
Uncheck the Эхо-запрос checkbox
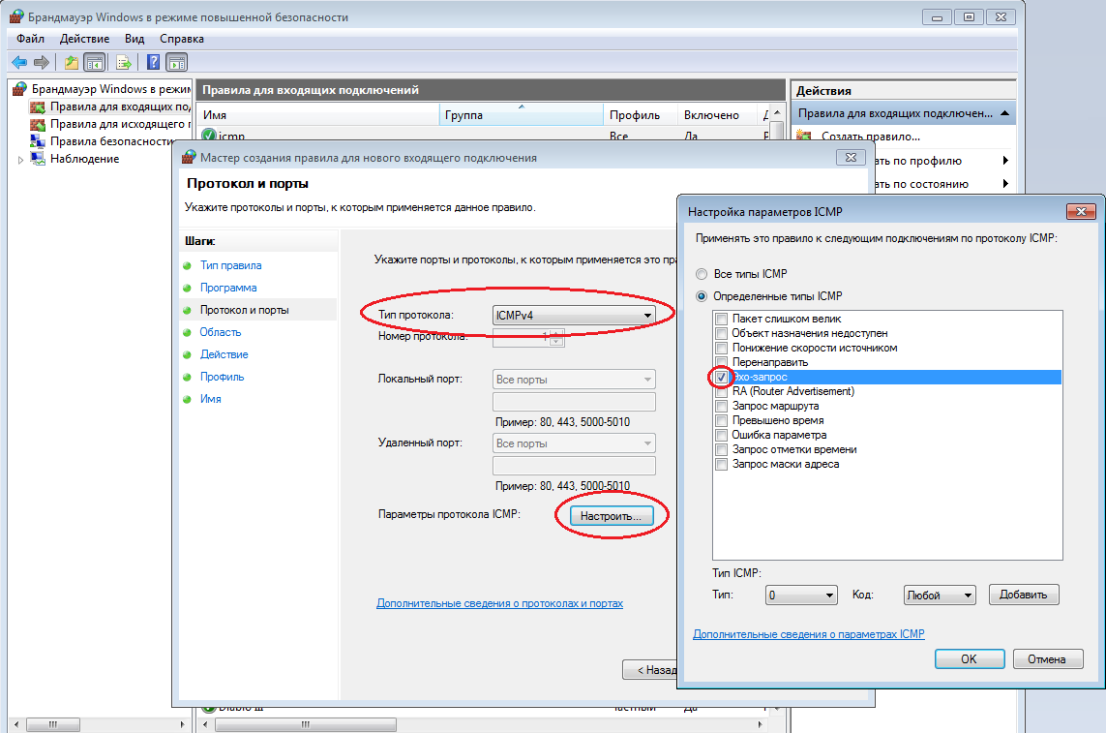click(721, 377)
